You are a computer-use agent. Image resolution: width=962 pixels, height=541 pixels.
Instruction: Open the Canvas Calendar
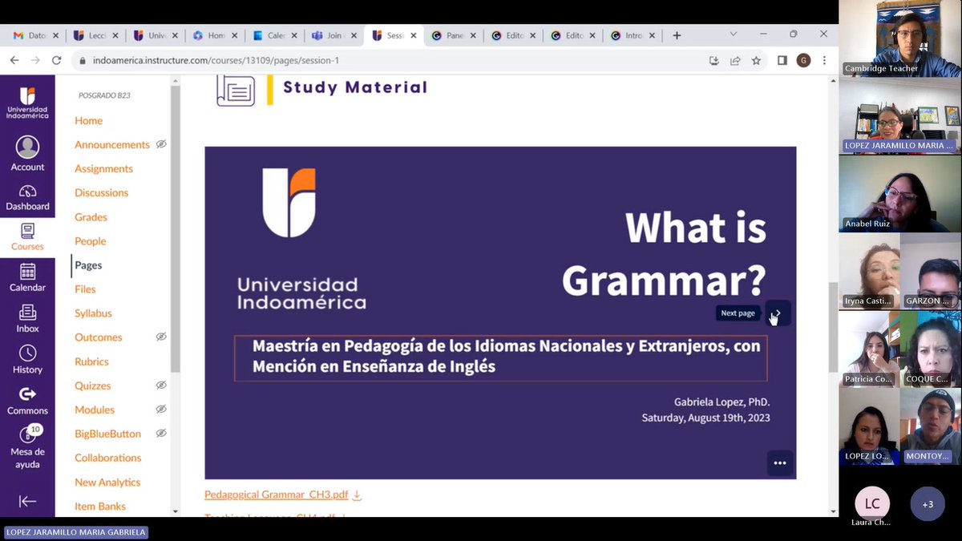(x=27, y=278)
